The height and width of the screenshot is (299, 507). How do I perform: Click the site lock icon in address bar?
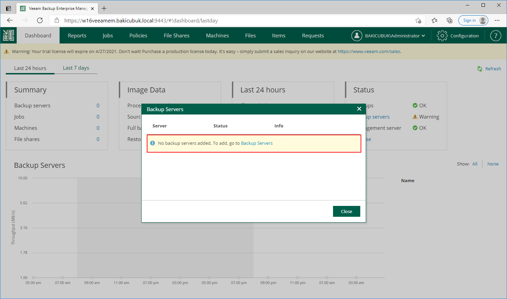57,20
